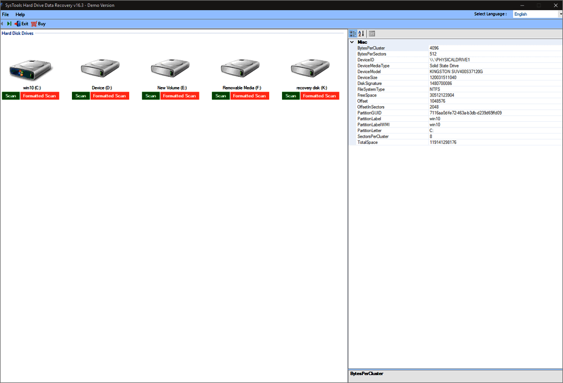Click the Alphabetical sort icon in properties panel
Image resolution: width=563 pixels, height=383 pixels.
pos(361,33)
